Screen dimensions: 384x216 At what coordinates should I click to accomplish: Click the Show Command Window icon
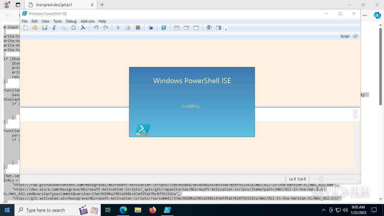click(x=209, y=28)
